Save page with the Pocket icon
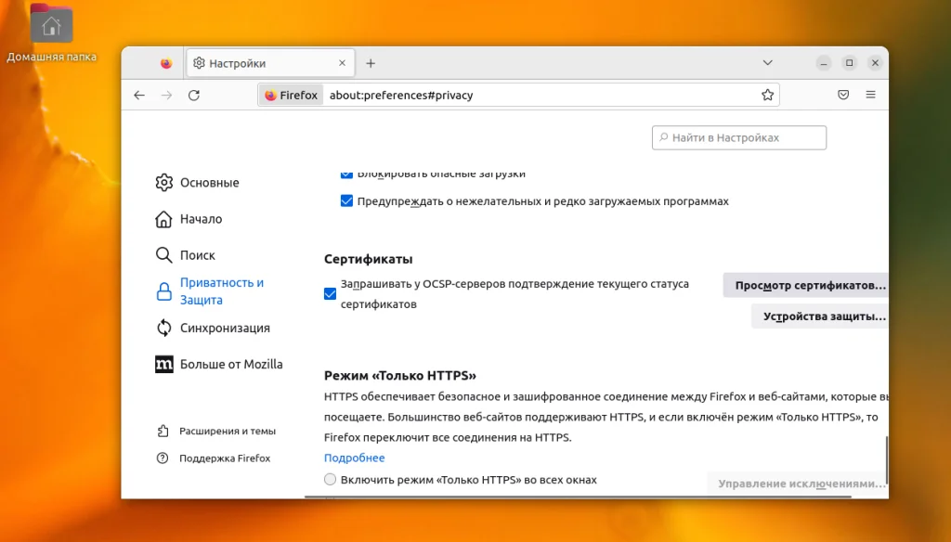951x542 pixels. click(x=841, y=95)
